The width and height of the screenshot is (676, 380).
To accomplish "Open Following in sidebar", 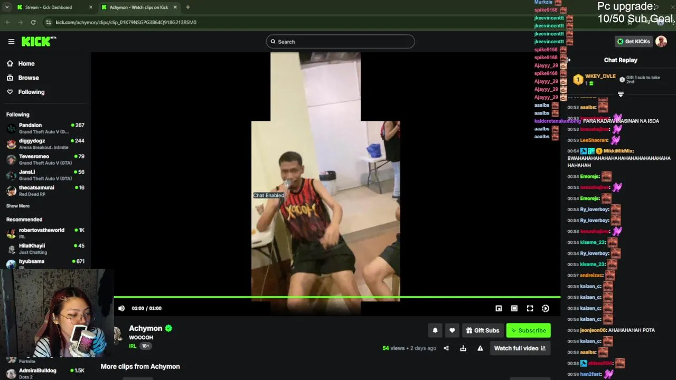I will coord(31,92).
